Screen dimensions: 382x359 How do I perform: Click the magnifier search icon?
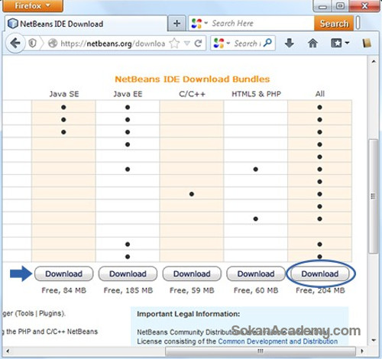point(267,43)
